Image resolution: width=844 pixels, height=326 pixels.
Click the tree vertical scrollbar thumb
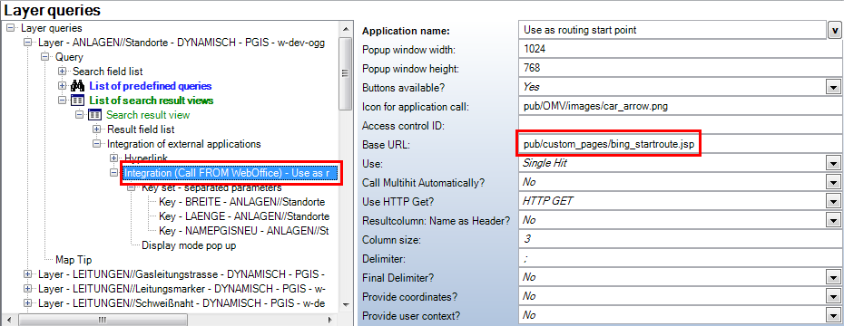point(345,73)
